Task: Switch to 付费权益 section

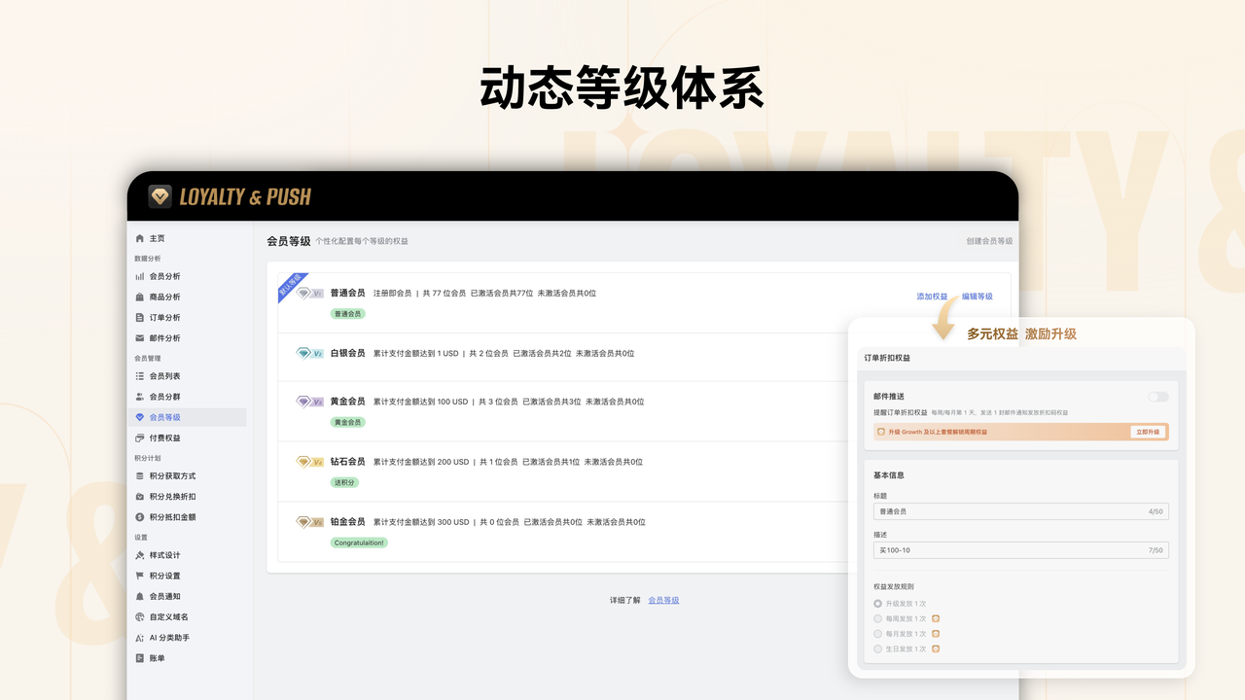Action: 165,437
